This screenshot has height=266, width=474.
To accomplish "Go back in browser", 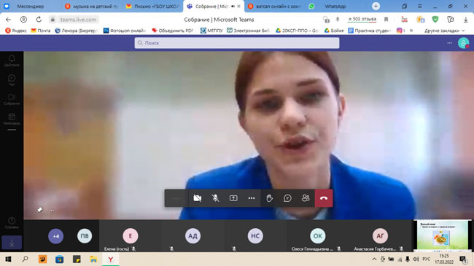I will click(8, 20).
